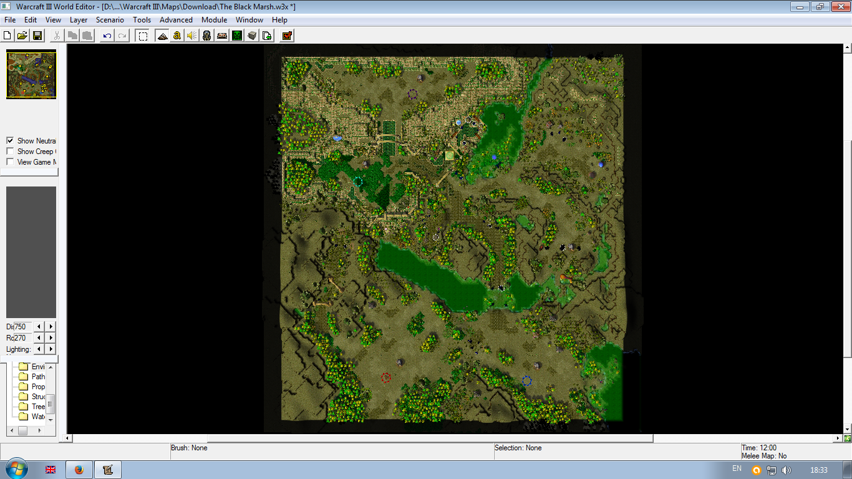Click the Distance field showing 750
Image resolution: width=852 pixels, height=479 pixels.
22,326
